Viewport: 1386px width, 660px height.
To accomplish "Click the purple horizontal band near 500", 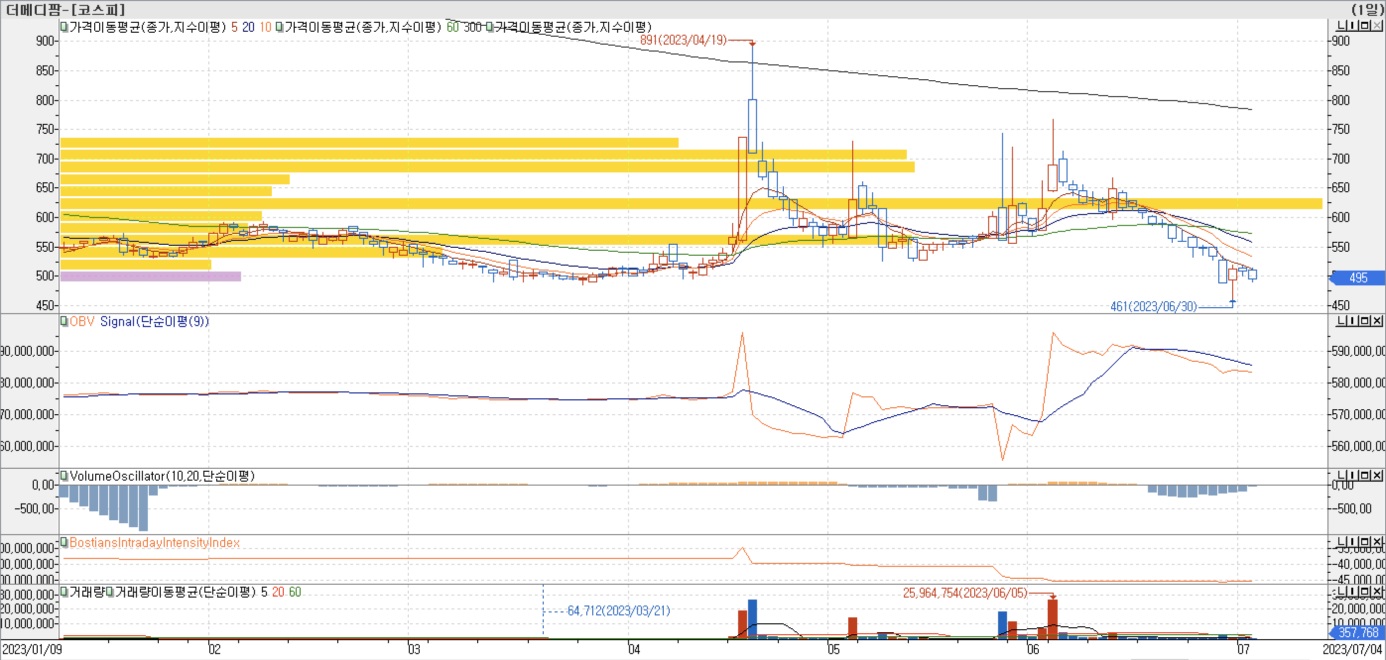I will click(151, 276).
